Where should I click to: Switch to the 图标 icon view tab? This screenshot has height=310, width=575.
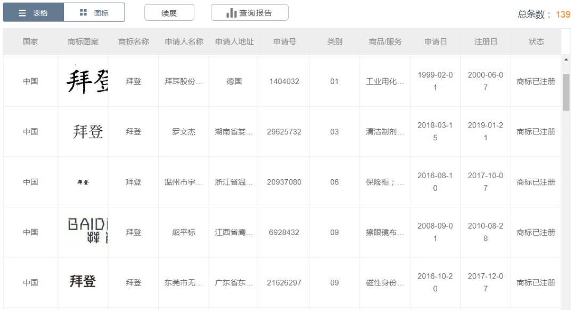[94, 13]
